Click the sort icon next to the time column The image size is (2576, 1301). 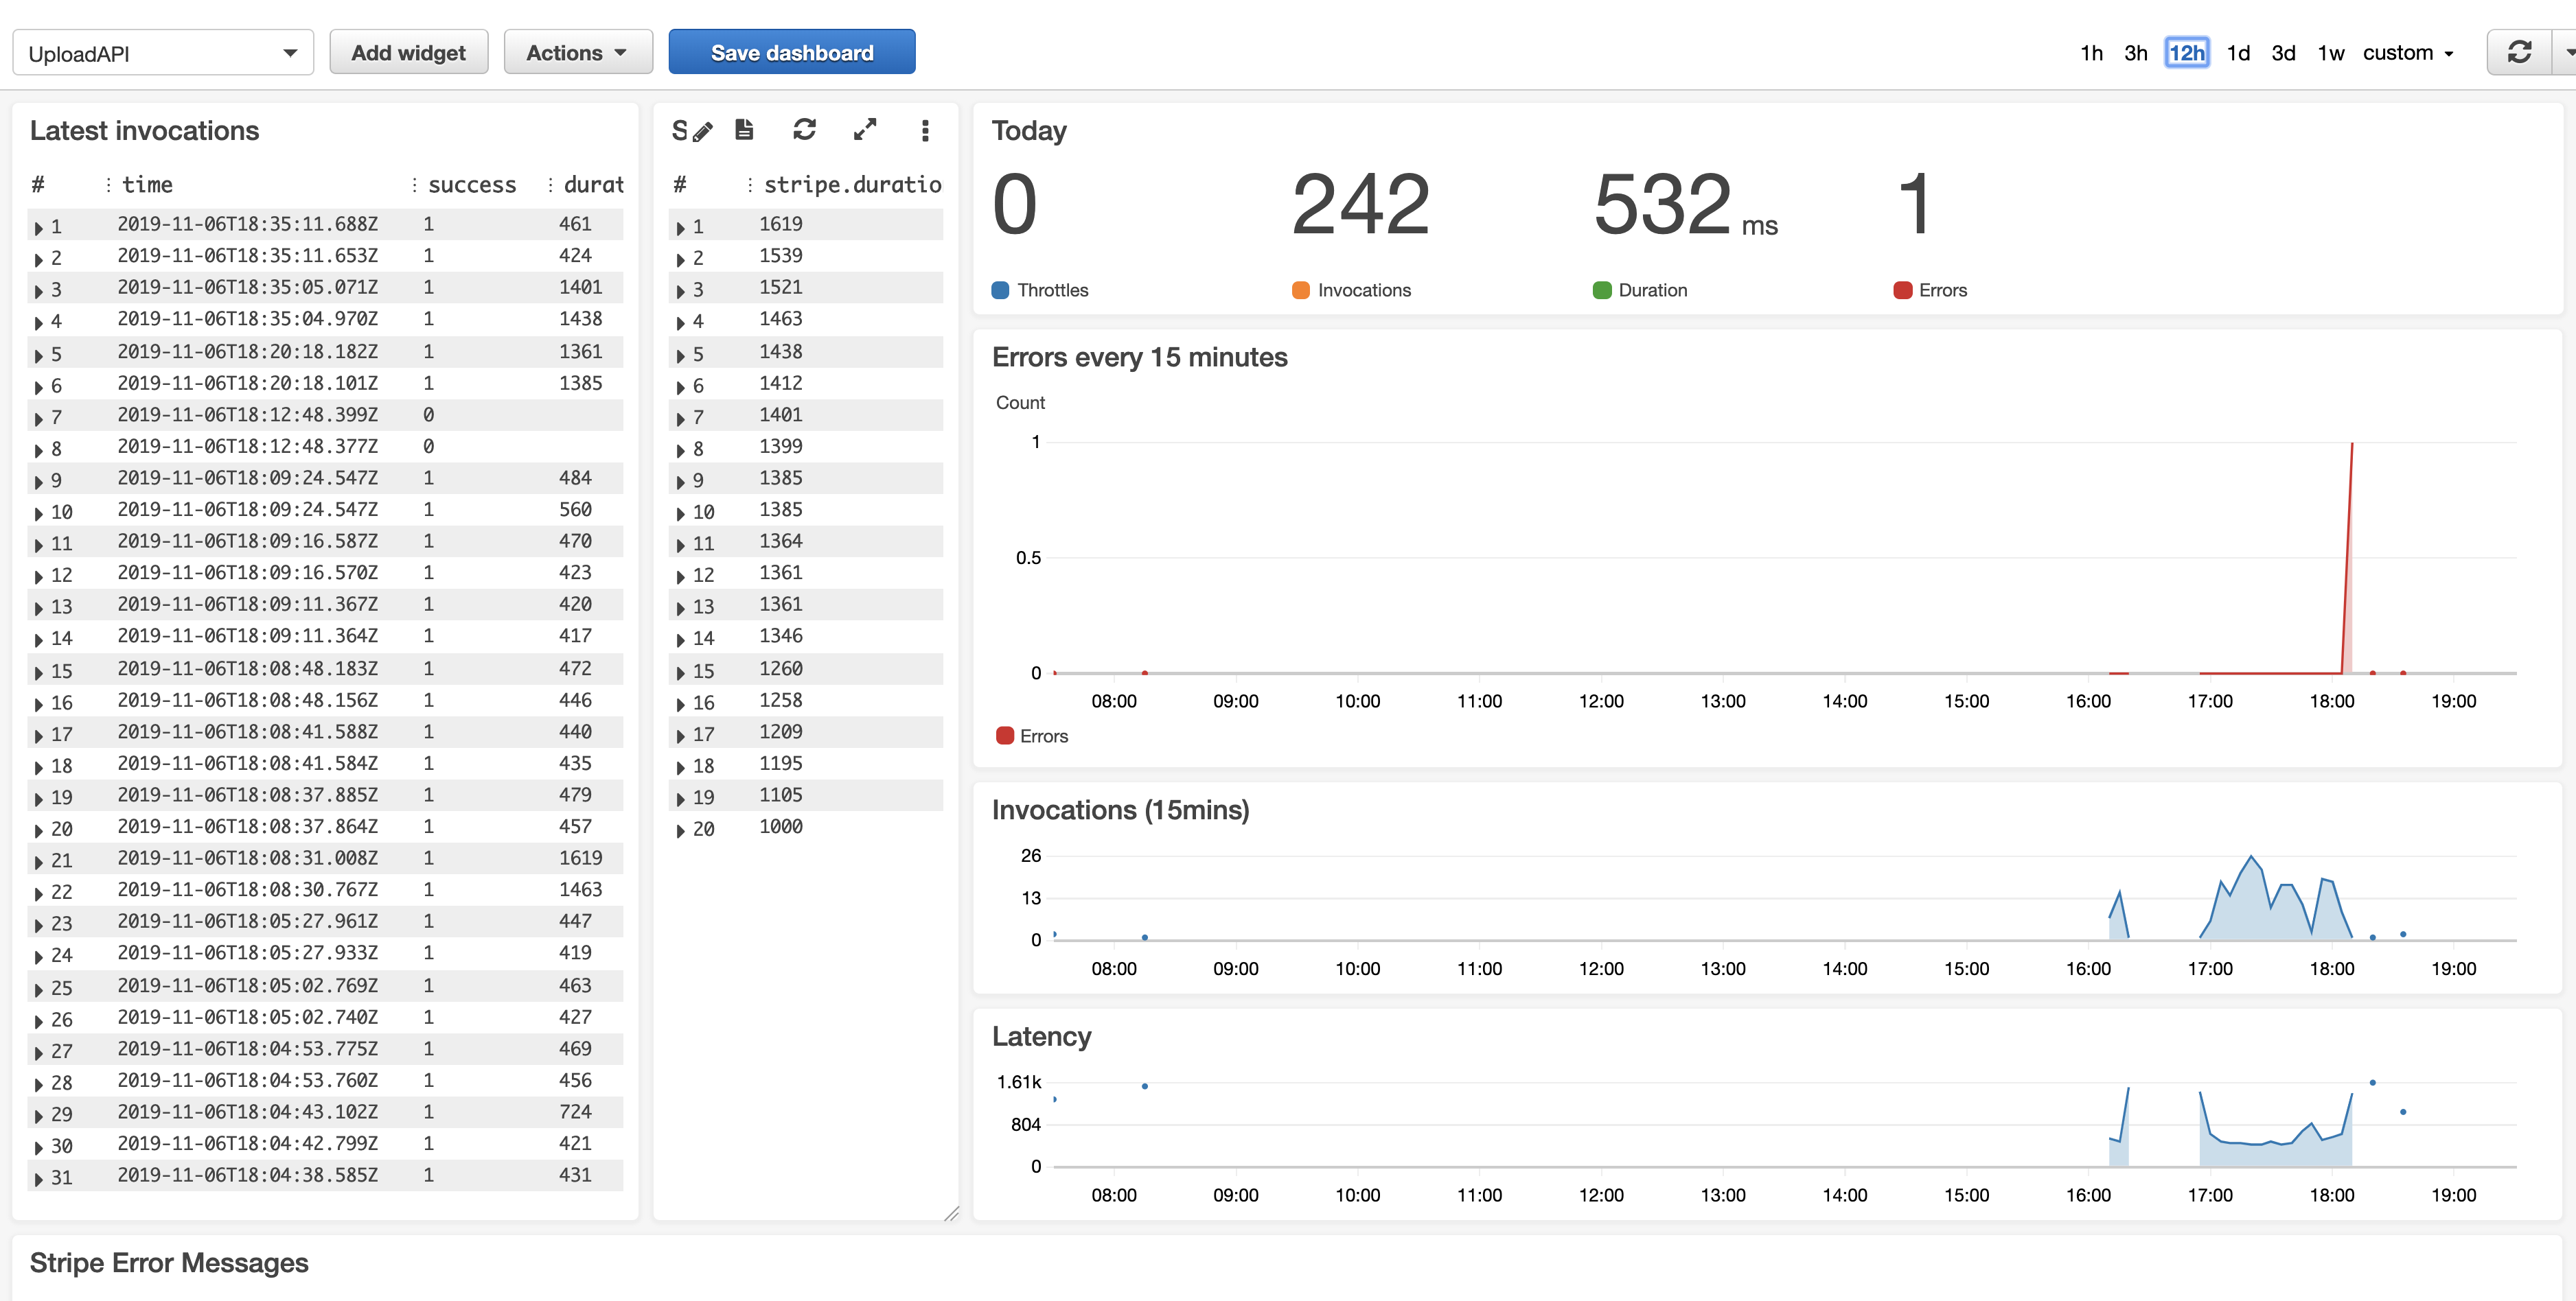pyautogui.click(x=109, y=184)
